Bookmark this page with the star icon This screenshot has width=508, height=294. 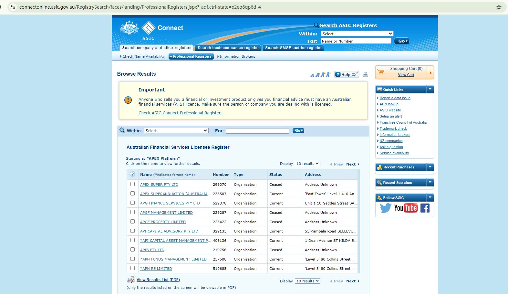(x=499, y=7)
